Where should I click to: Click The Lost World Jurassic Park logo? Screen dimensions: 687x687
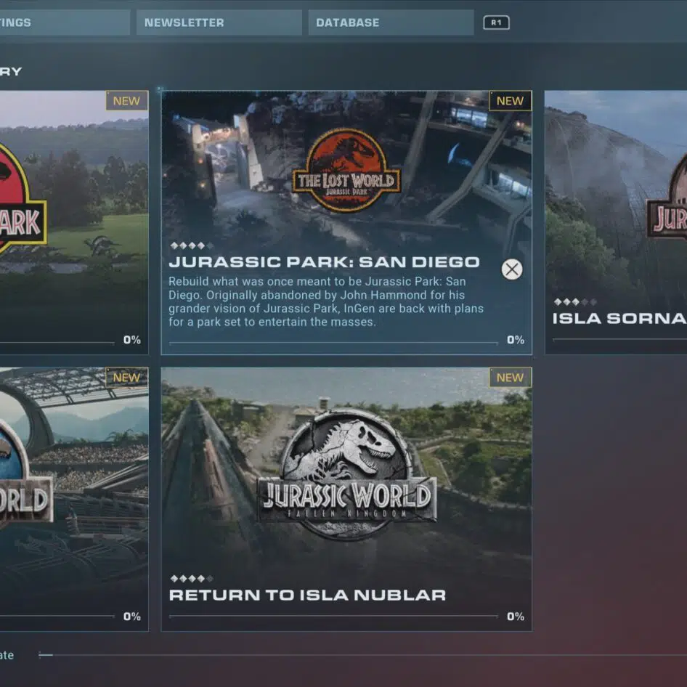346,170
